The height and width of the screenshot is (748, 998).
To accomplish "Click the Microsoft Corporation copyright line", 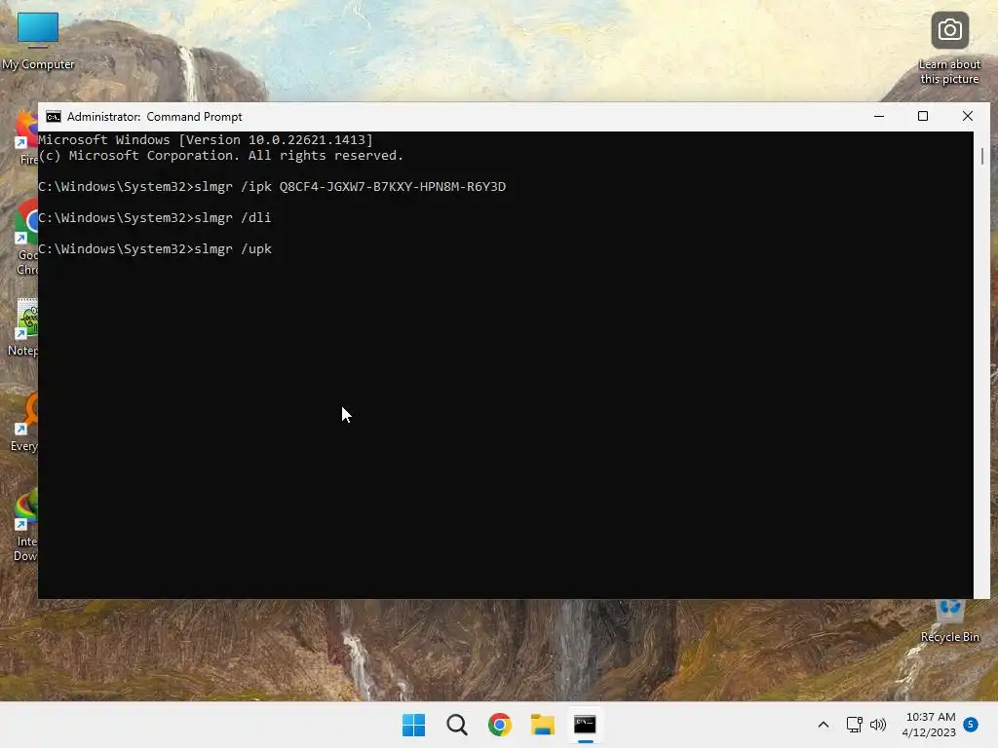I will tap(221, 156).
